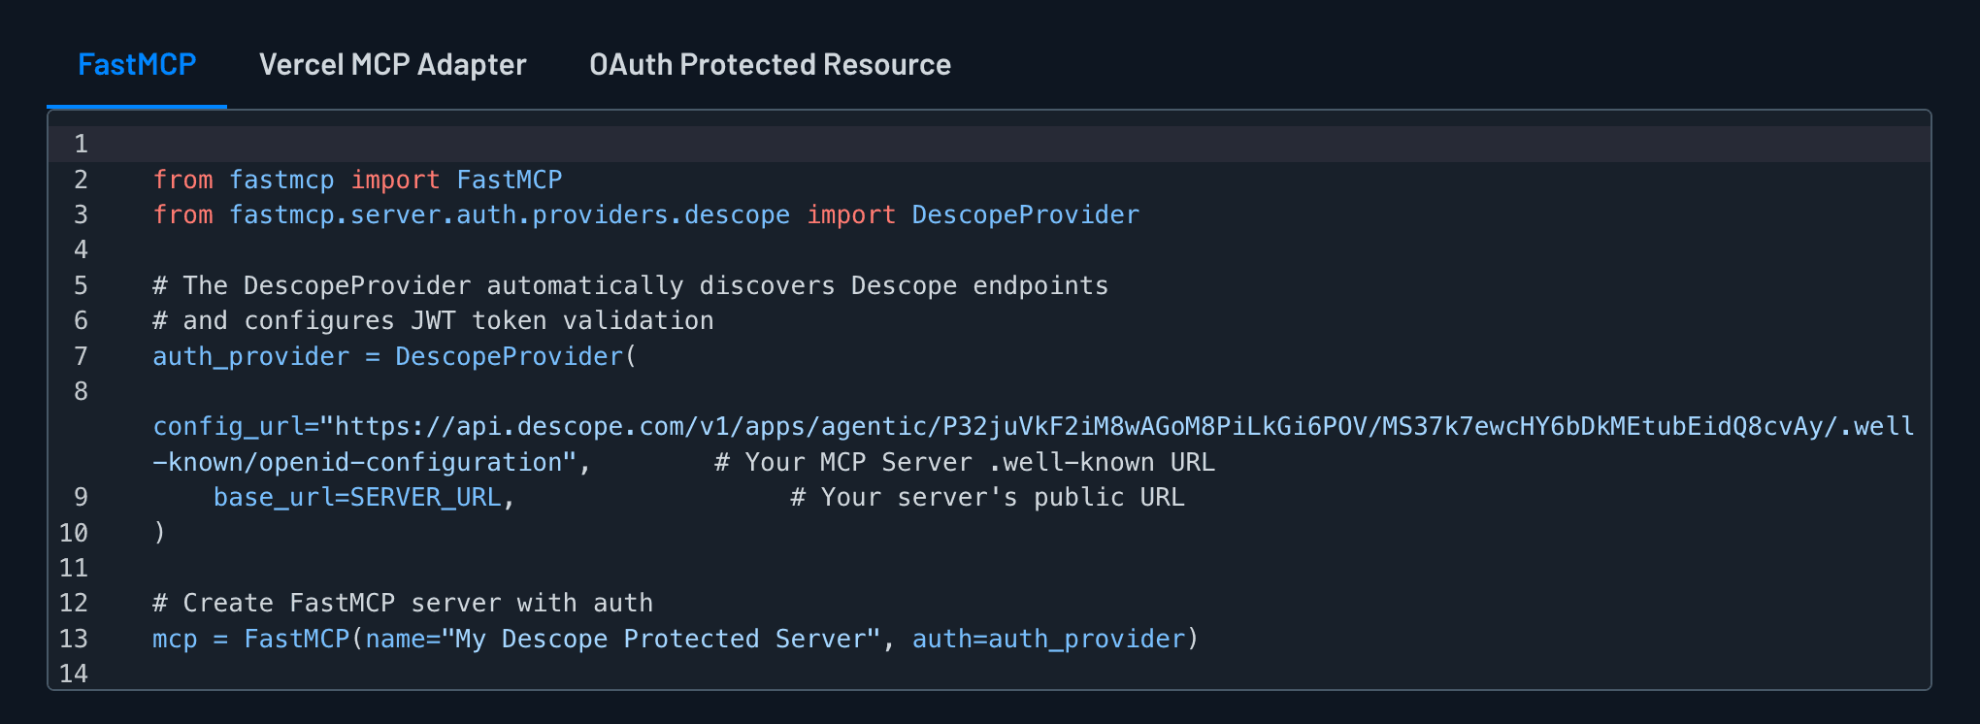
Task: Click comment 'Your MCP Server .well-known URL'
Action: pos(965,462)
